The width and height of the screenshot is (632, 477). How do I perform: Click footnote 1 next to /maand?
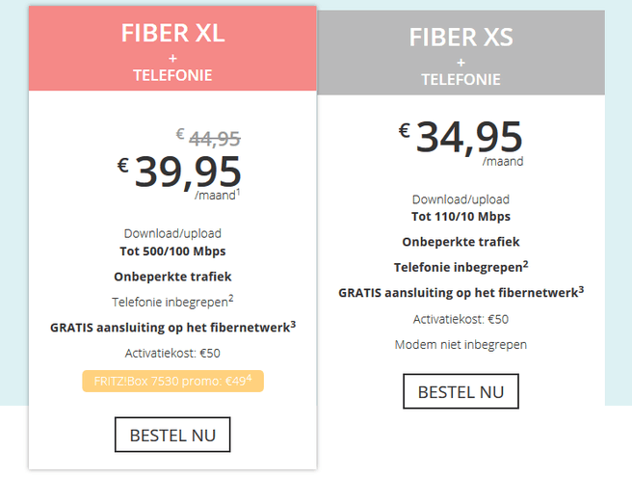coord(236,190)
